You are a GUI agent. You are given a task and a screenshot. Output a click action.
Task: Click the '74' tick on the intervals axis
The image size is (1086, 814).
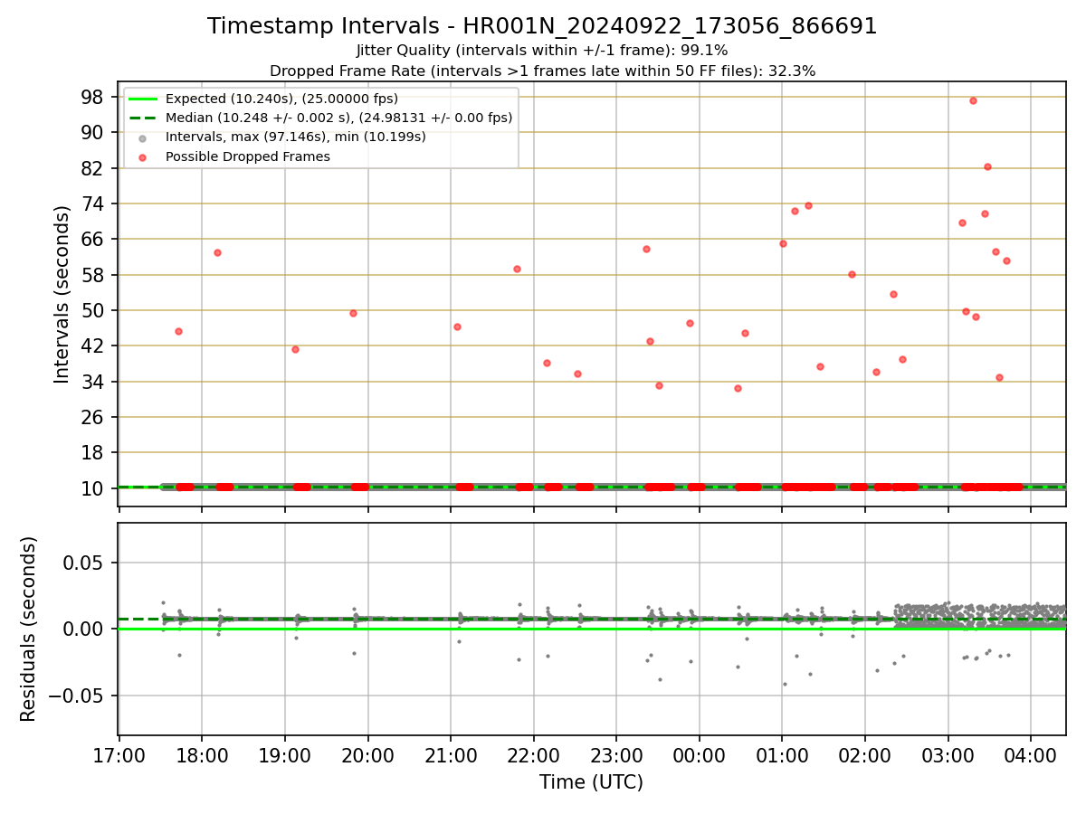(93, 203)
